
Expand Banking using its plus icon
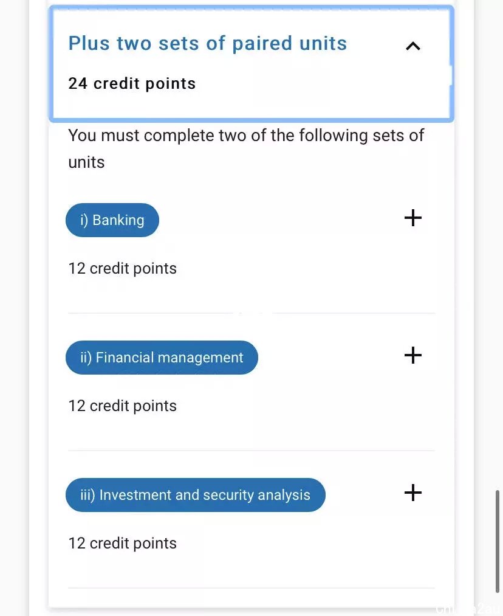pyautogui.click(x=412, y=218)
